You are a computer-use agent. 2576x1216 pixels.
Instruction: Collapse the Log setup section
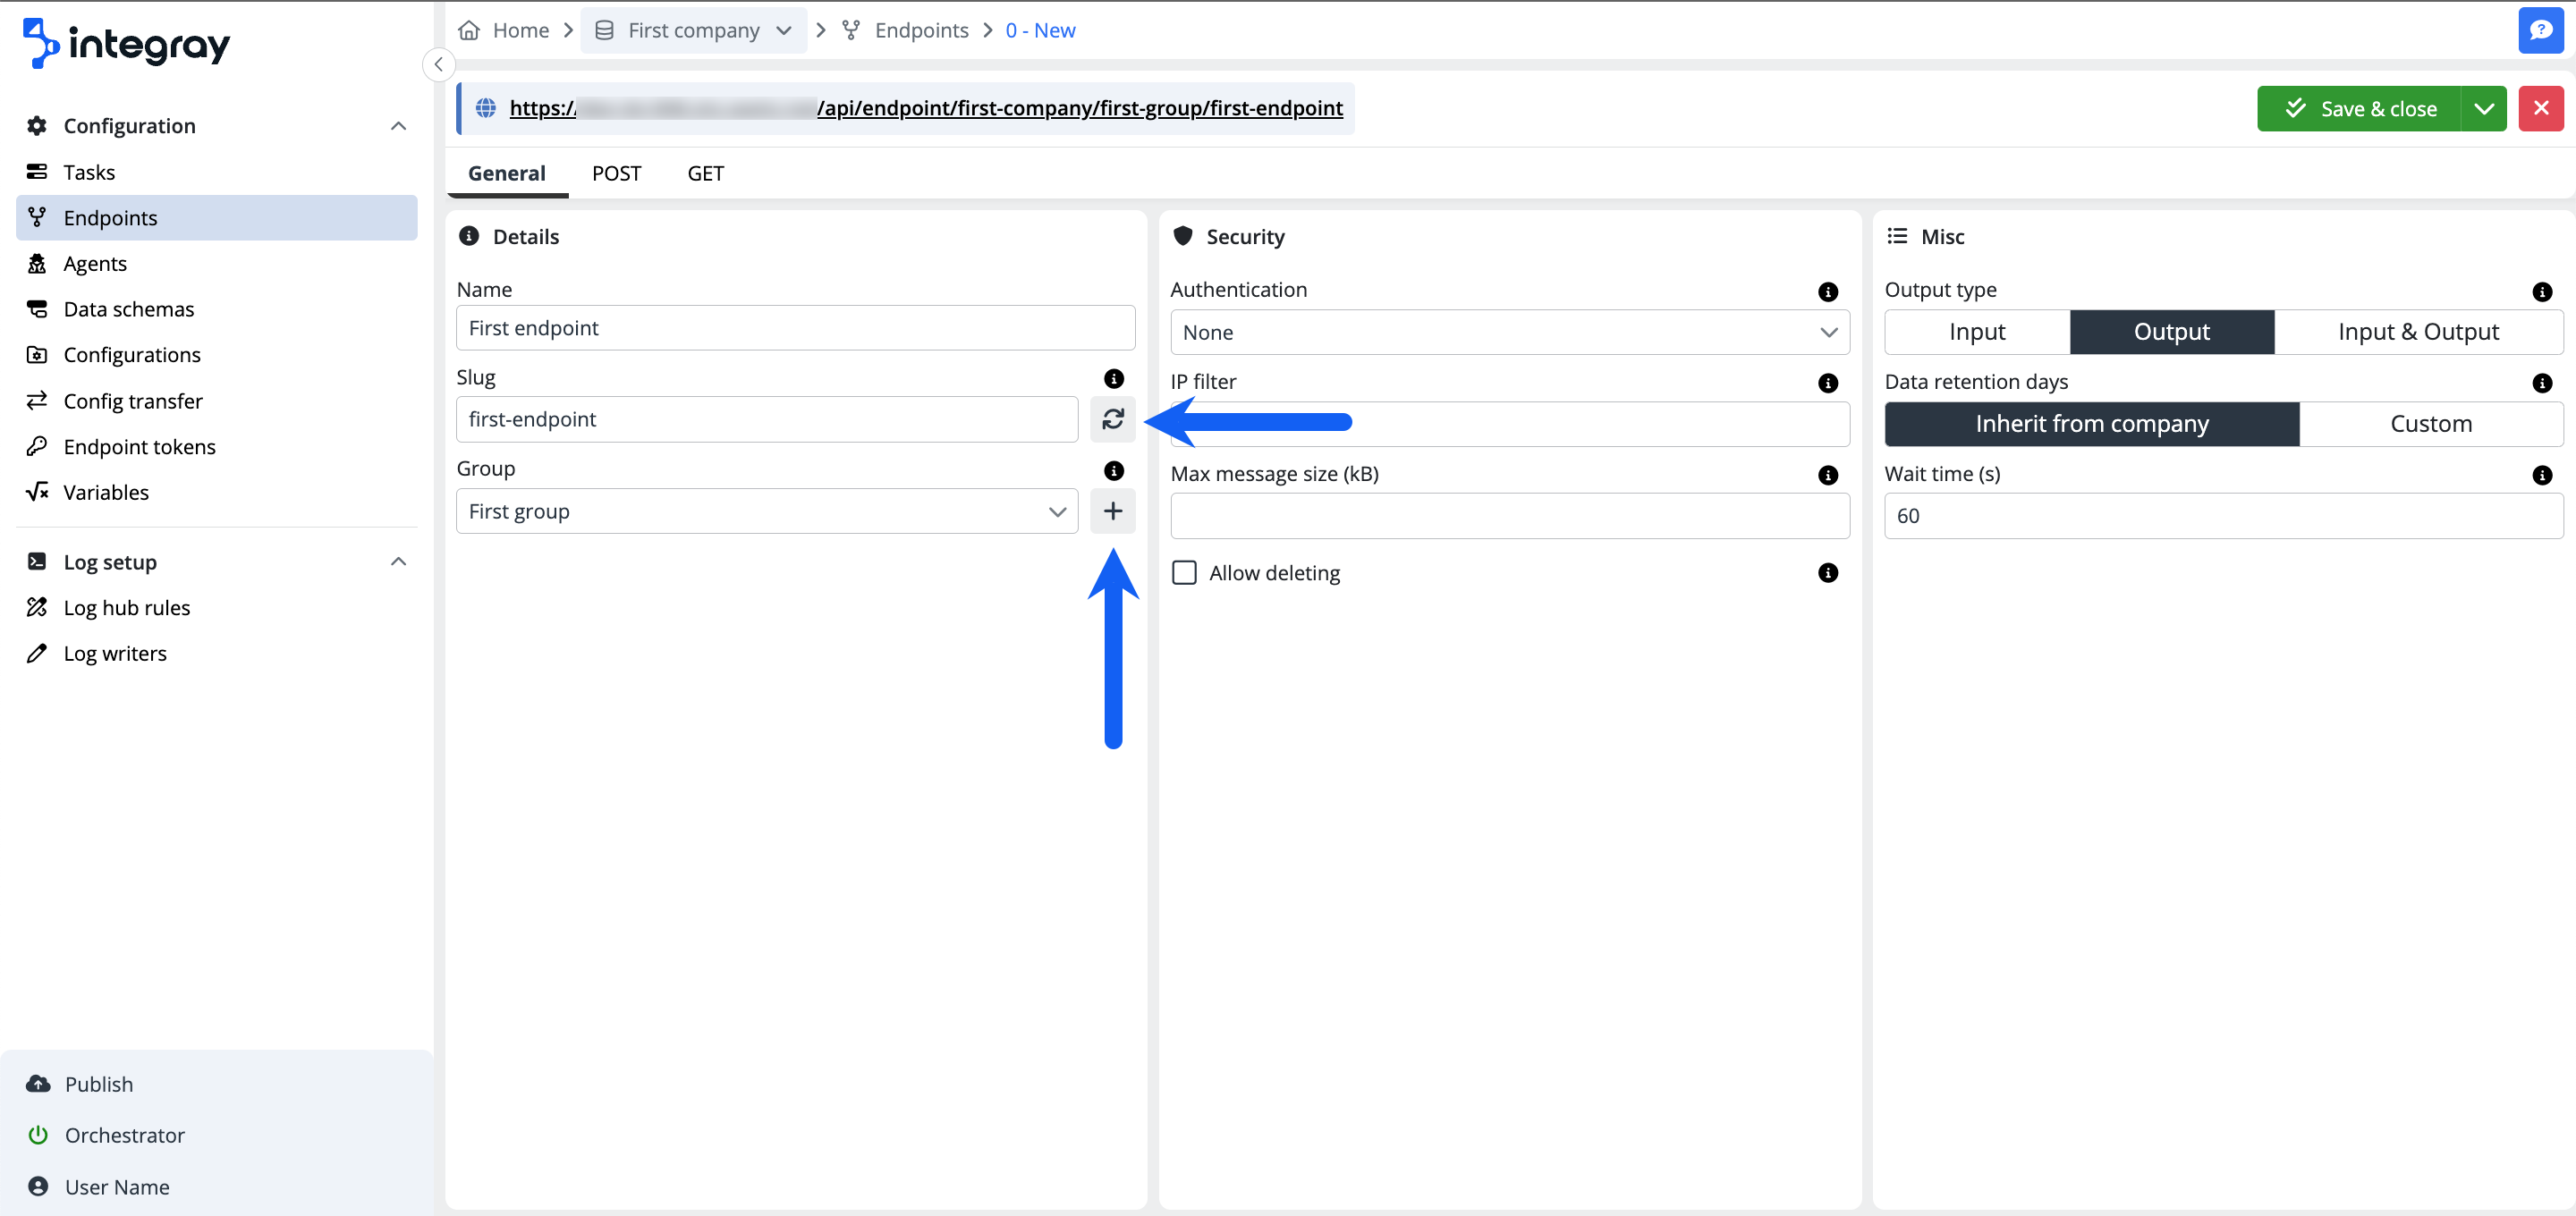398,561
